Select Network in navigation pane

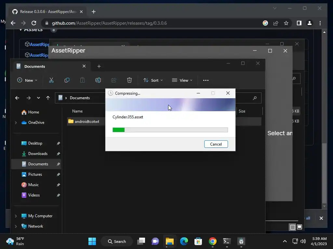[35, 226]
